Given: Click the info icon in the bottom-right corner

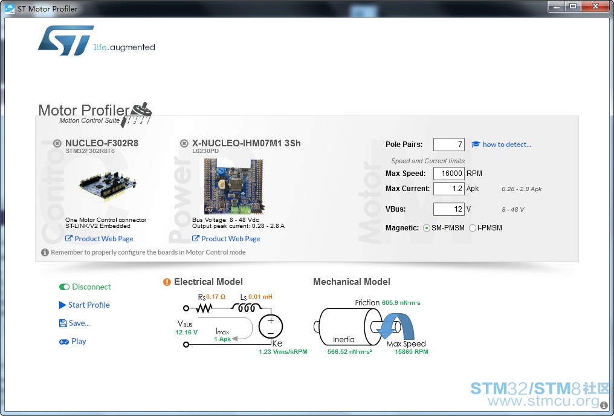Looking at the screenshot, I should tap(604, 406).
